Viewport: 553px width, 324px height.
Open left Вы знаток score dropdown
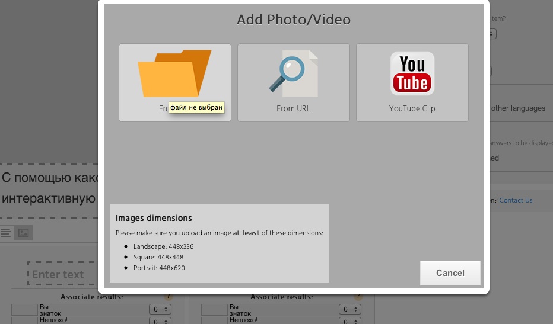pyautogui.click(x=160, y=309)
